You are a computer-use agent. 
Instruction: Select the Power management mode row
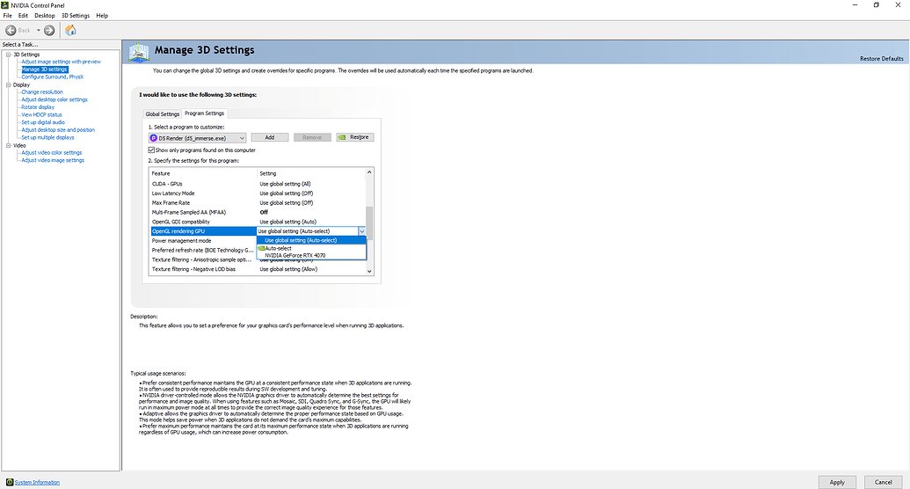click(202, 240)
